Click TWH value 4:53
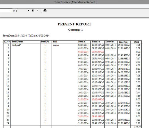 pyautogui.click(x=138, y=103)
